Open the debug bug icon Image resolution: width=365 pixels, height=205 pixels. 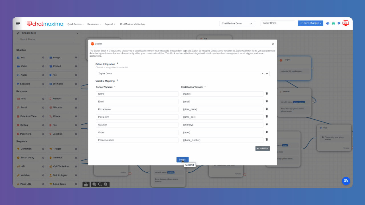tap(333, 23)
